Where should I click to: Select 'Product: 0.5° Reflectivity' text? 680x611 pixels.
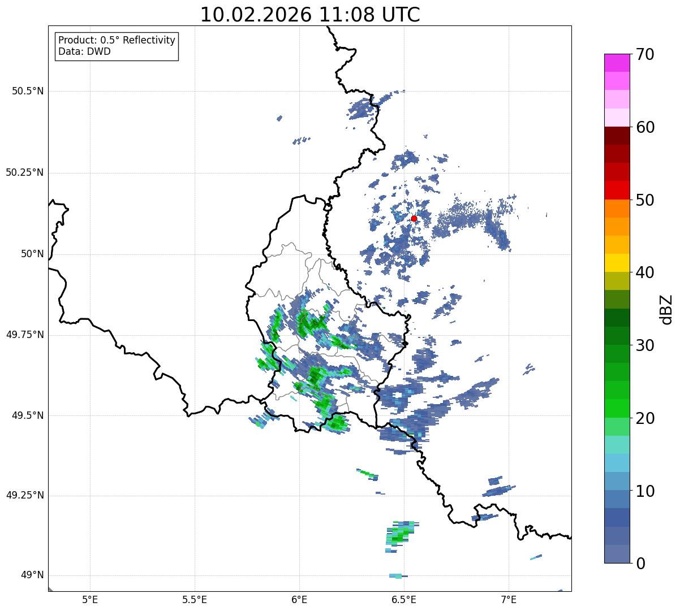point(117,40)
